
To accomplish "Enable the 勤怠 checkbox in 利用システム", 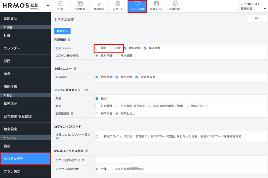I will pos(97,48).
